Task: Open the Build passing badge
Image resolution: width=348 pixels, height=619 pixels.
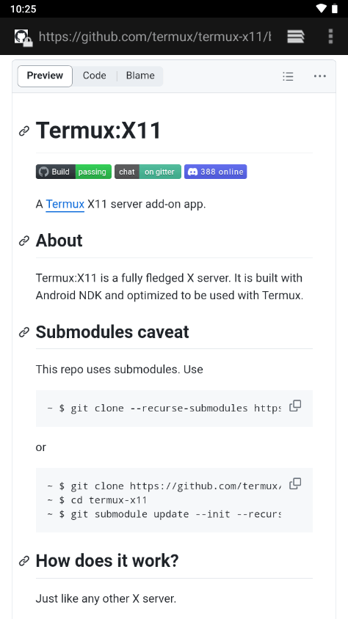Action: click(x=73, y=172)
